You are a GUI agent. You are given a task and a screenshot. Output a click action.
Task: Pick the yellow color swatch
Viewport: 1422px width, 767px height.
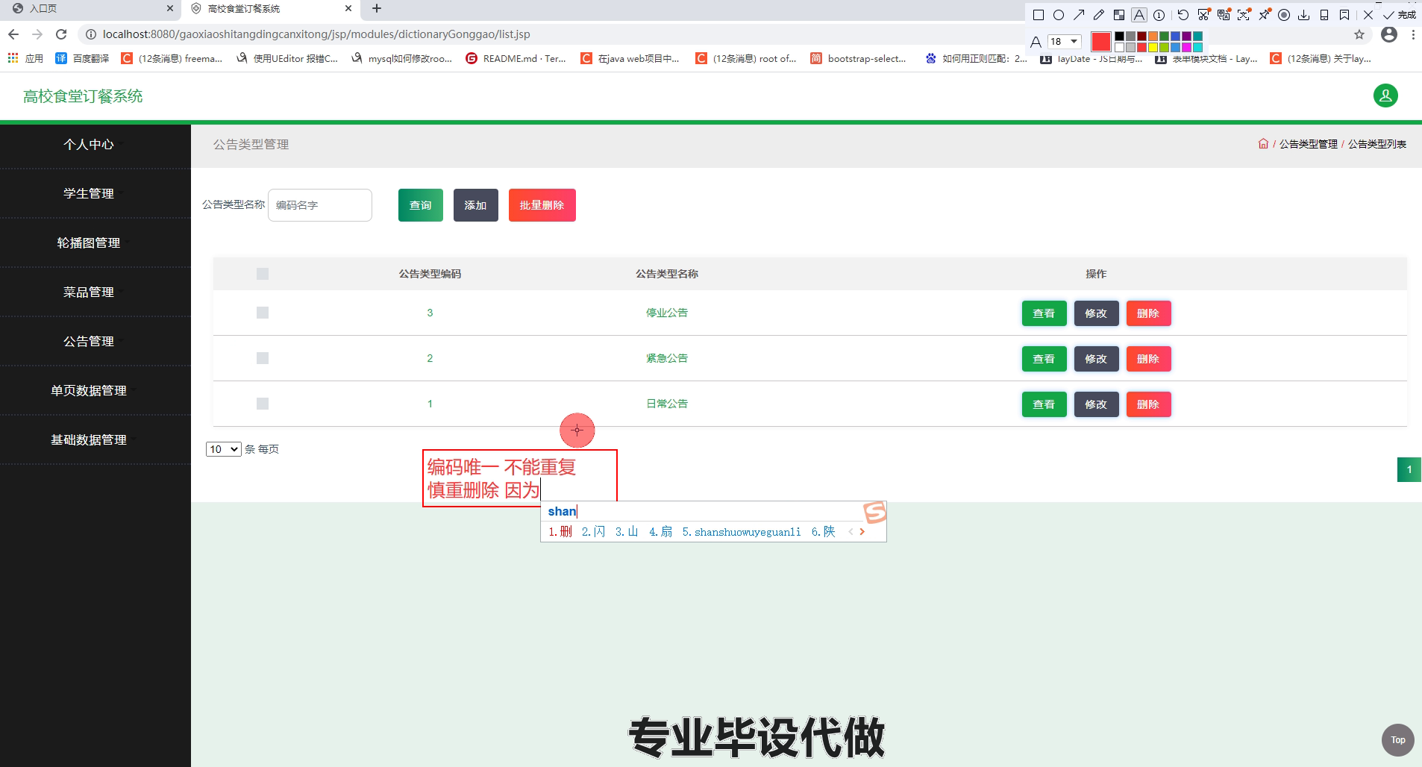[1153, 47]
